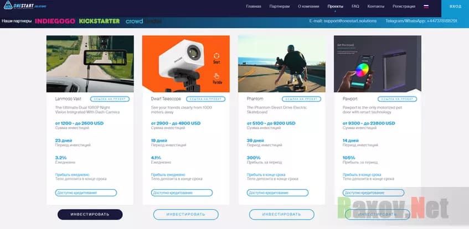This screenshot has height=229, width=469.
Task: Select the Проекты navigation tab
Action: point(335,6)
